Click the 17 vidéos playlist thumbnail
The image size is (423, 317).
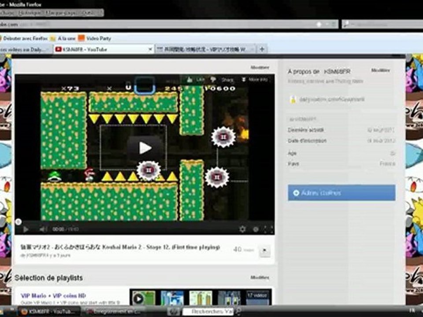[257, 298]
